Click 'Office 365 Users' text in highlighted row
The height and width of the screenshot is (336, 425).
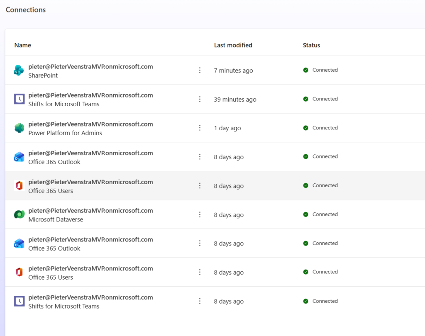pyautogui.click(x=51, y=191)
